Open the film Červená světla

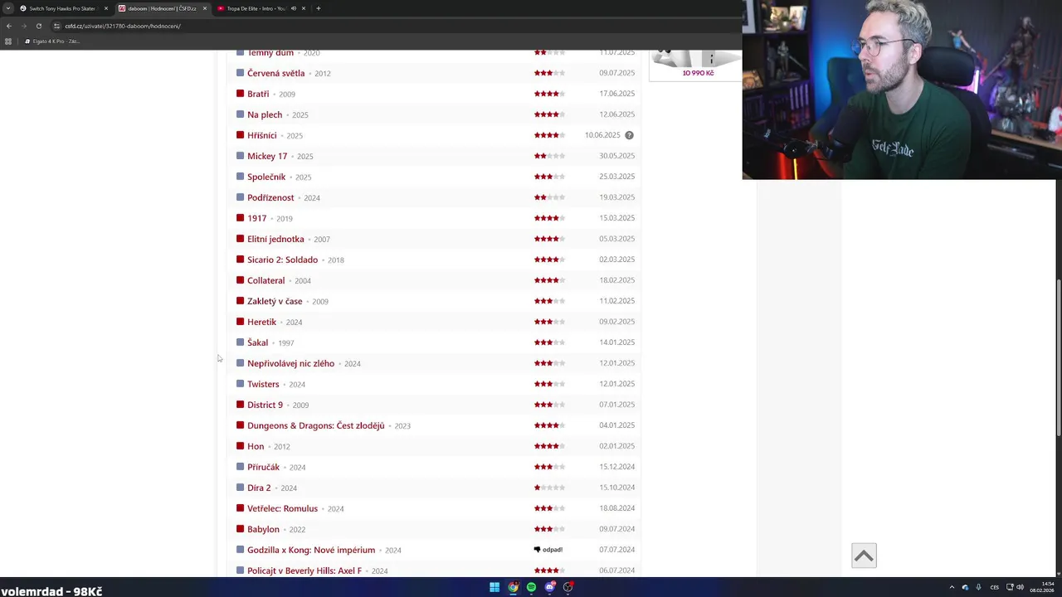275,73
